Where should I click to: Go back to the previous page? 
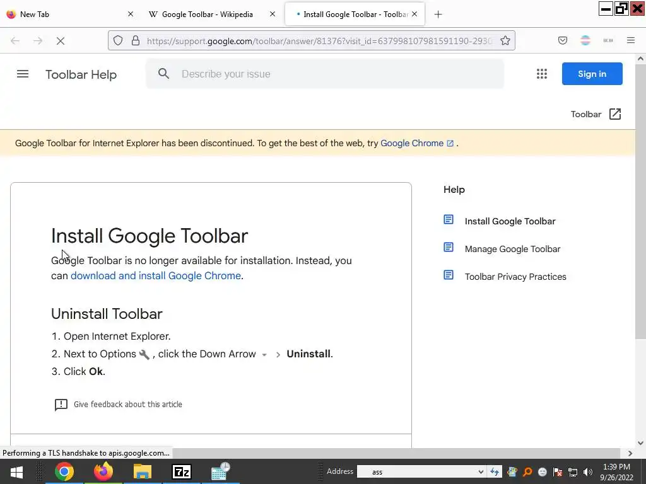click(15, 41)
